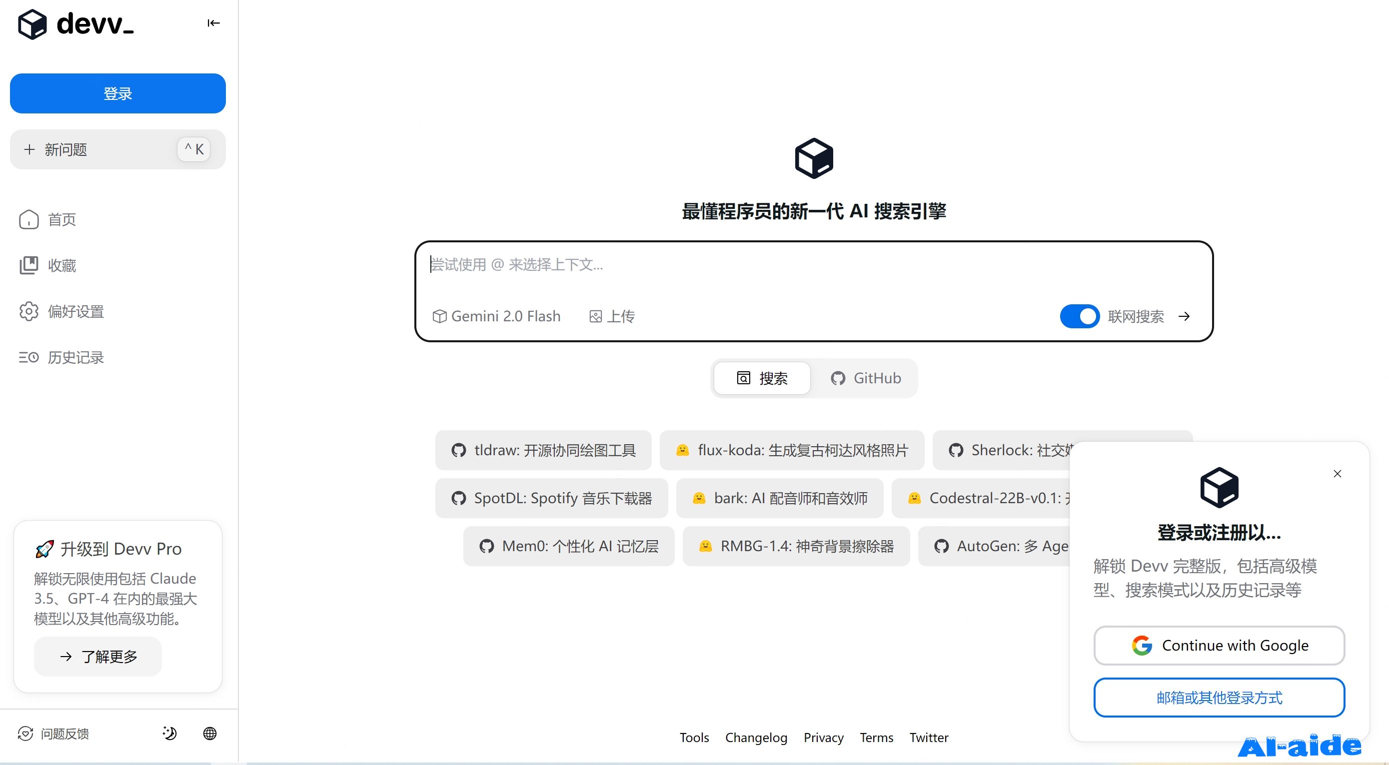Viewport: 1389px width, 765px height.
Task: Click the center devv cube logo
Action: click(814, 158)
